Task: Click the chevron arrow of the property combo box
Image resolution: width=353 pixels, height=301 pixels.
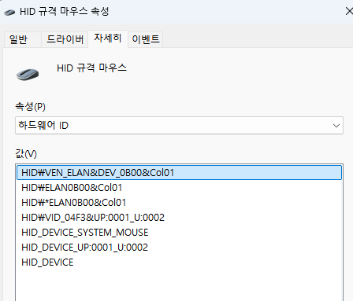Action: pyautogui.click(x=336, y=126)
